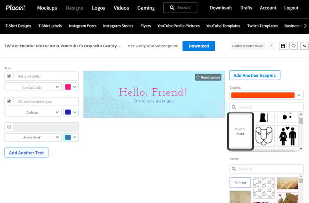Open the Videos menu
The image size is (309, 203).
[121, 8]
